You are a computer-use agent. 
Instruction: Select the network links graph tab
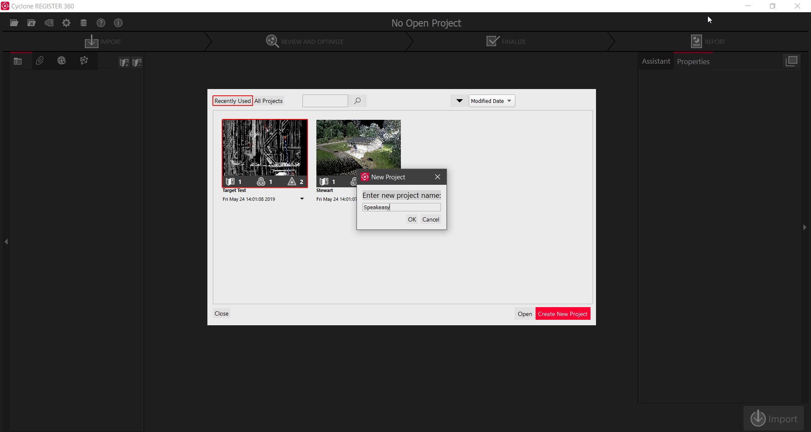(x=84, y=61)
